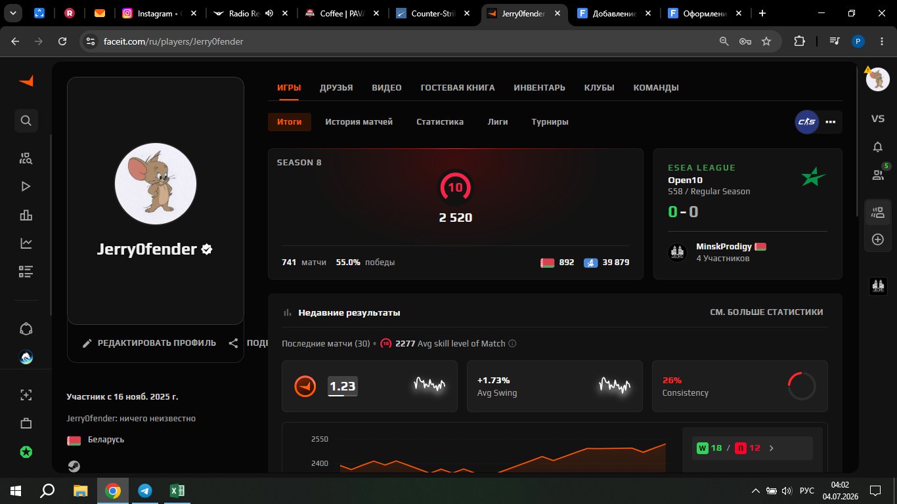
Task: Open the VS duels icon
Action: [877, 119]
